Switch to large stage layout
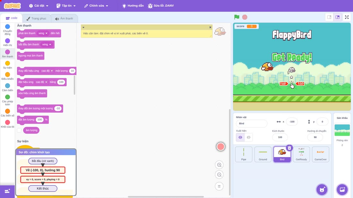 (338, 17)
